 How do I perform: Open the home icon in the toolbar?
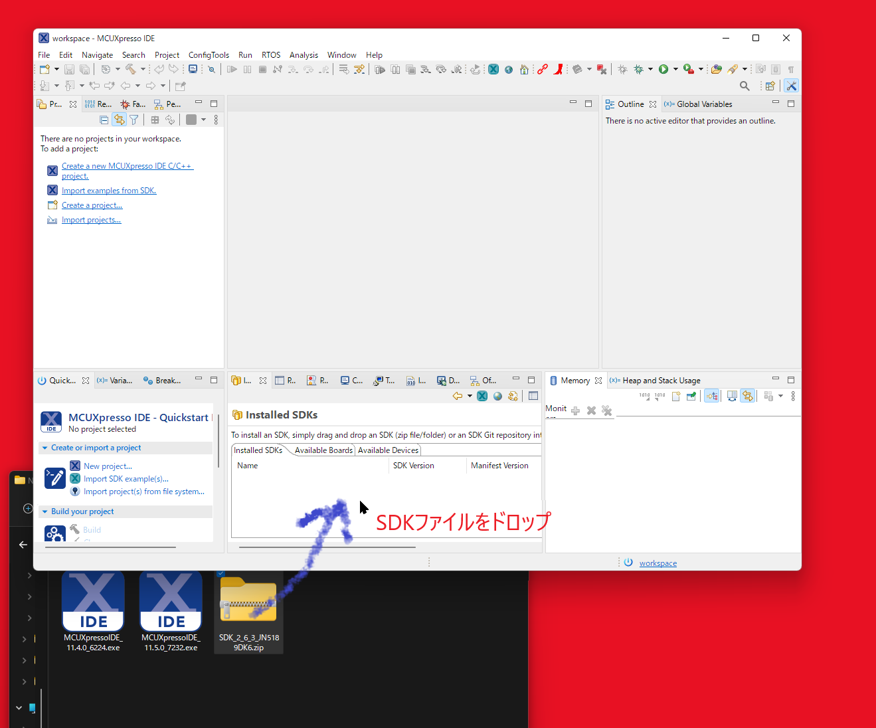(524, 69)
